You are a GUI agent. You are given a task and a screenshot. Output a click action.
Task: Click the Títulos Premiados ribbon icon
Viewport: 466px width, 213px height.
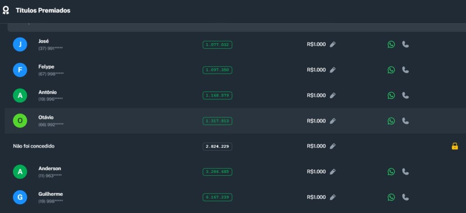(x=6, y=10)
